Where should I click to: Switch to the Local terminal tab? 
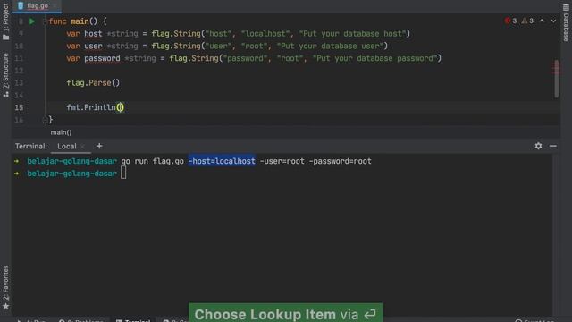(x=67, y=146)
